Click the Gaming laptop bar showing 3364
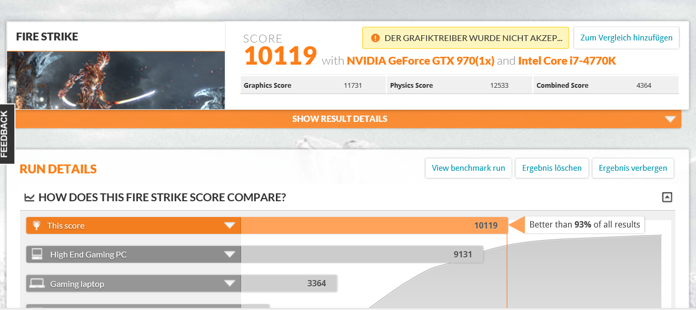 pos(289,284)
